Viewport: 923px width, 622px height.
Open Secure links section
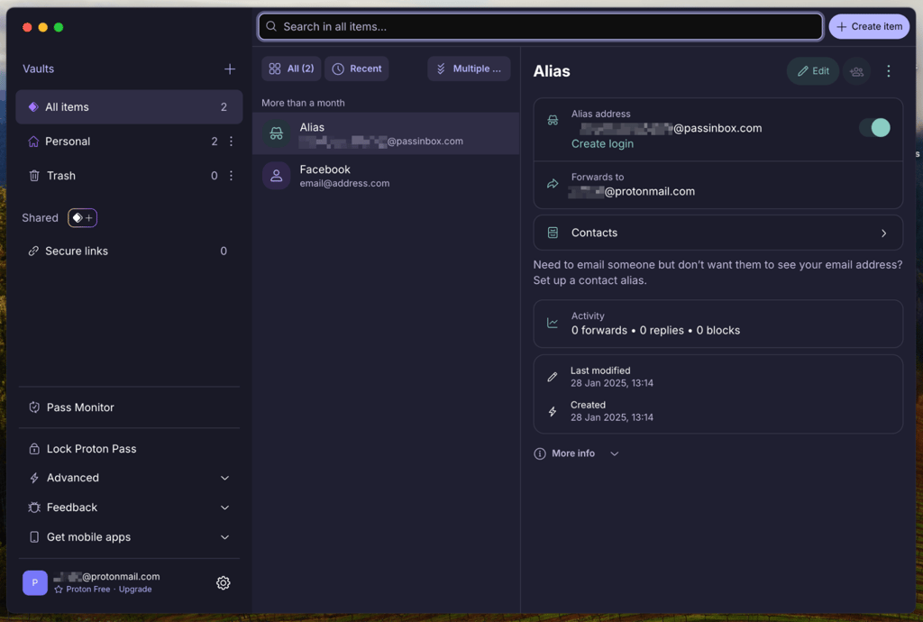[129, 251]
